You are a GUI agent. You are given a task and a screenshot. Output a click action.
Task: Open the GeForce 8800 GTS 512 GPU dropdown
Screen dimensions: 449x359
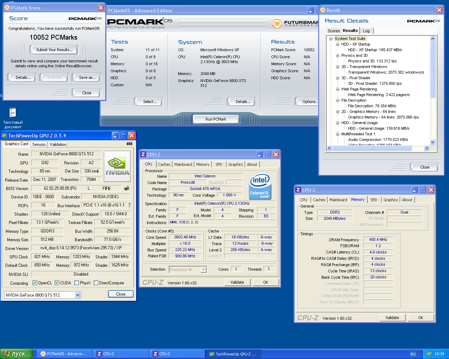click(x=78, y=295)
